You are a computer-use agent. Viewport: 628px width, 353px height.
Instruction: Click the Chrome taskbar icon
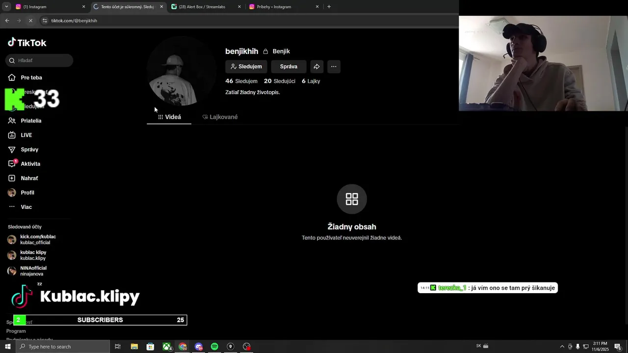pyautogui.click(x=183, y=347)
